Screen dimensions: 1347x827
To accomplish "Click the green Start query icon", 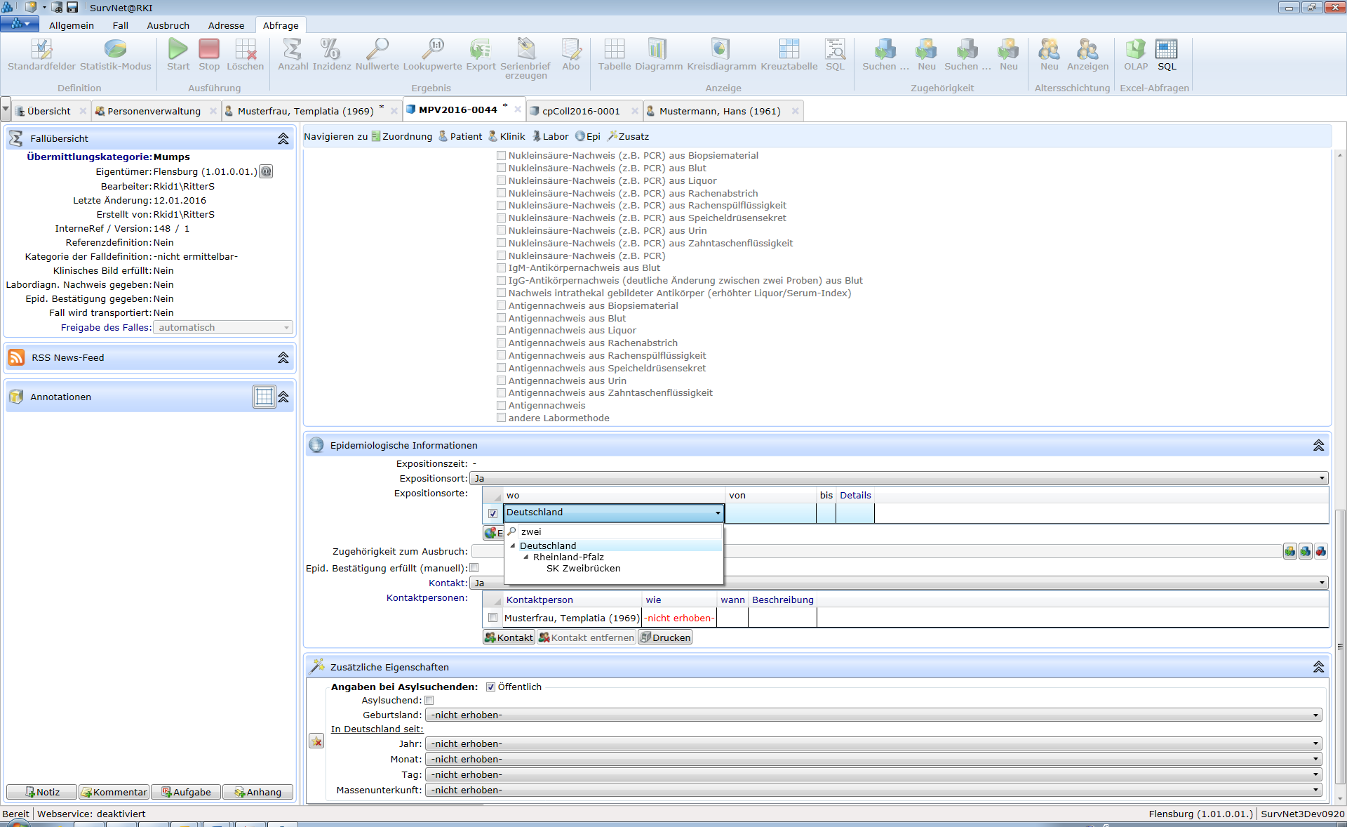I will (177, 50).
